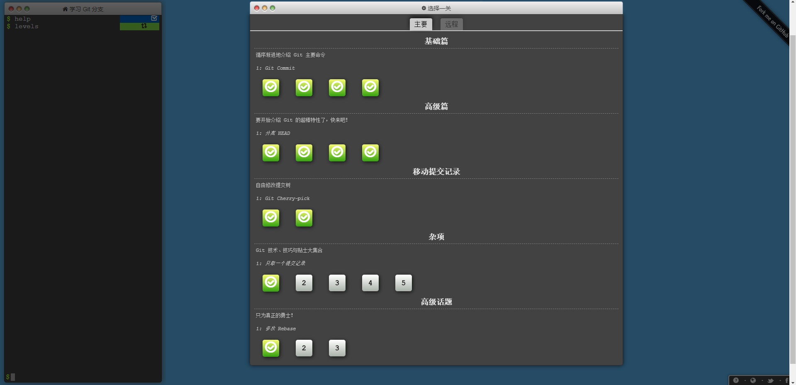This screenshot has width=796, height=385.
Task: Click the 只为真正的勇士! description text
Action: click(x=274, y=315)
